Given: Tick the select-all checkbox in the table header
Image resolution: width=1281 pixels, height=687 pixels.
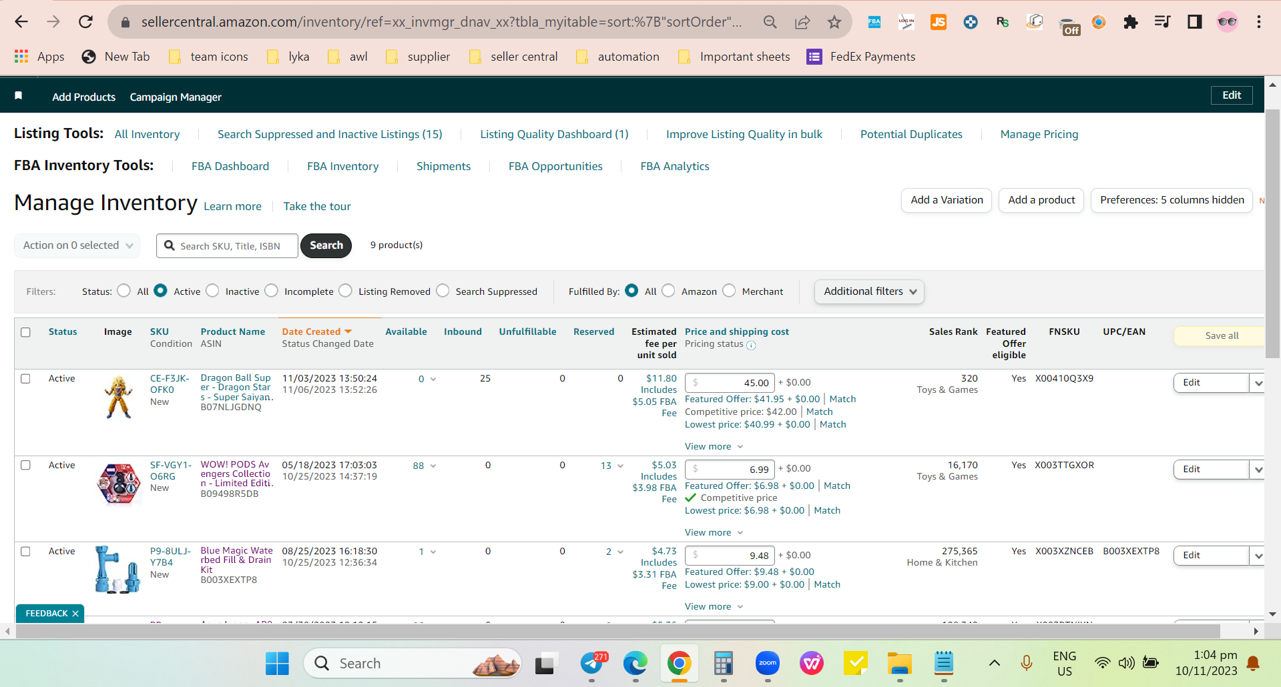Looking at the screenshot, I should coord(25,332).
